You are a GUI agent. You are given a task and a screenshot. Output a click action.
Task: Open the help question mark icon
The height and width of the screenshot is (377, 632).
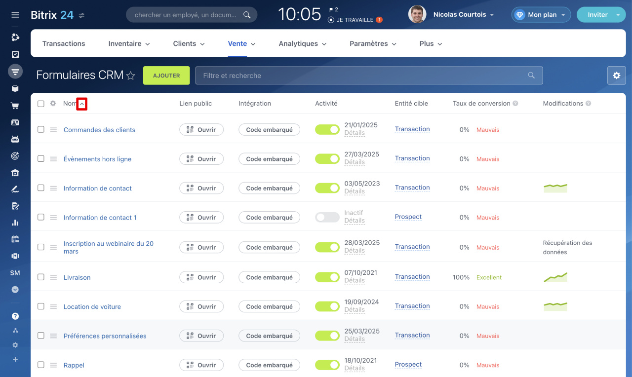(15, 316)
